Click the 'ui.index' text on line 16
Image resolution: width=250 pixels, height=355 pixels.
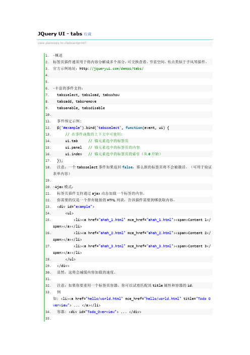click(74, 154)
